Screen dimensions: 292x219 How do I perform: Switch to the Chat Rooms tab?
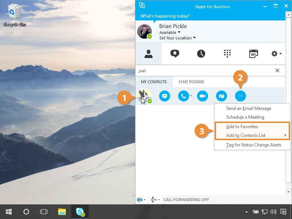(191, 82)
